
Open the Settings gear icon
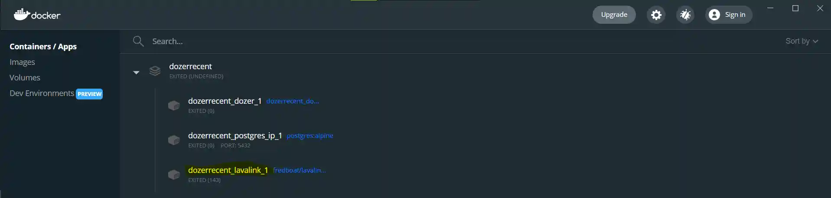656,15
